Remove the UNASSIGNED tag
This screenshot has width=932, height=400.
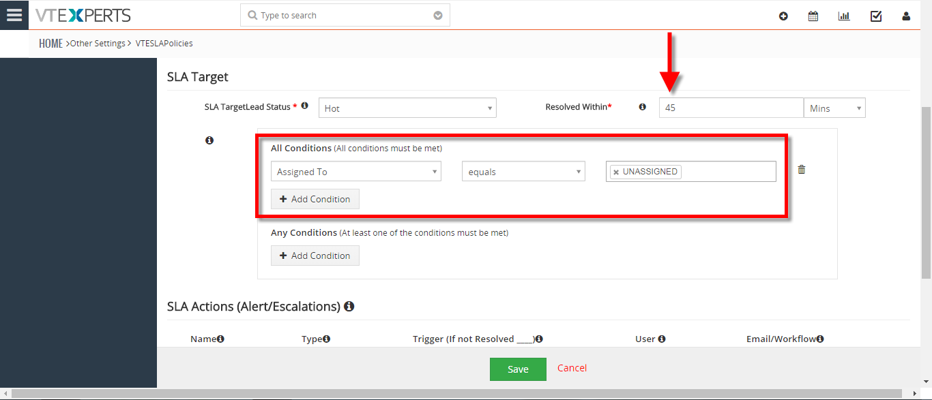(616, 172)
